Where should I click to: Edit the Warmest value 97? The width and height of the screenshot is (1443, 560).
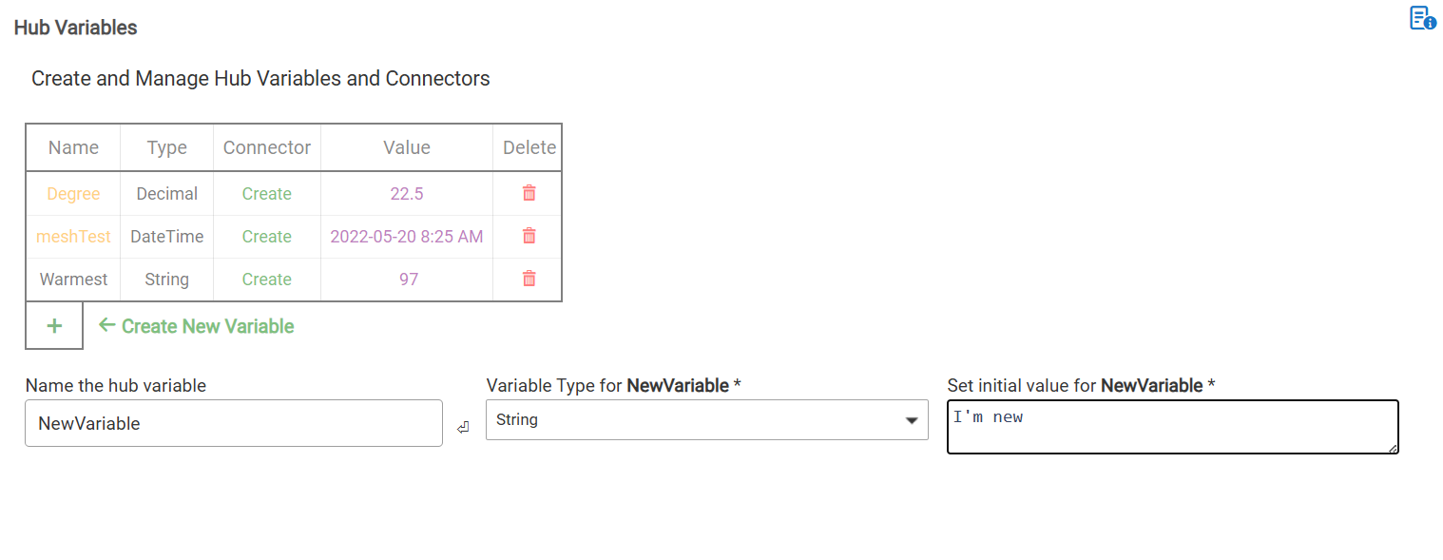click(409, 280)
